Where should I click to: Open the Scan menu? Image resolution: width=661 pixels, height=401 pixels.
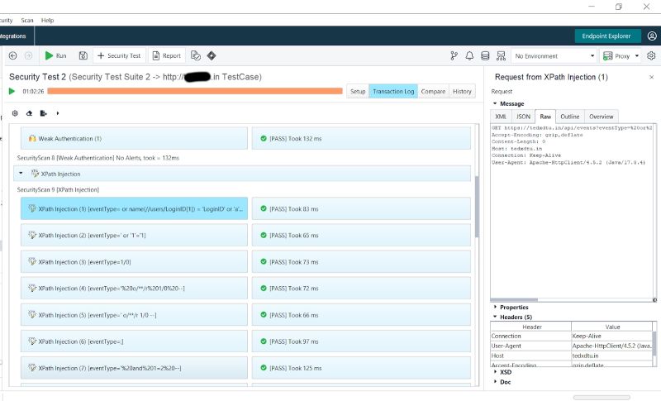(27, 20)
